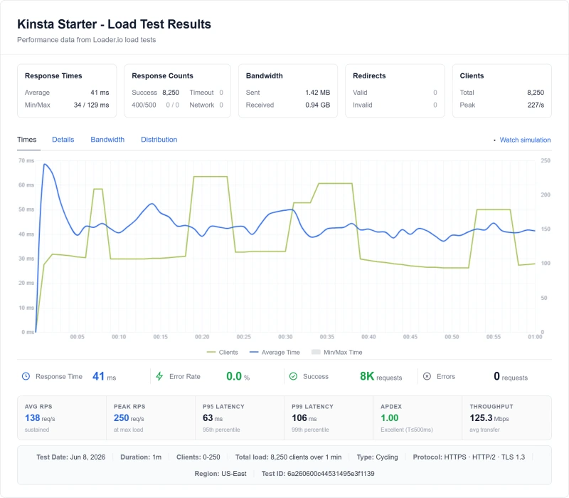Click the 01:00 tick on time axis
Screen dimensions: 569x498
535,337
